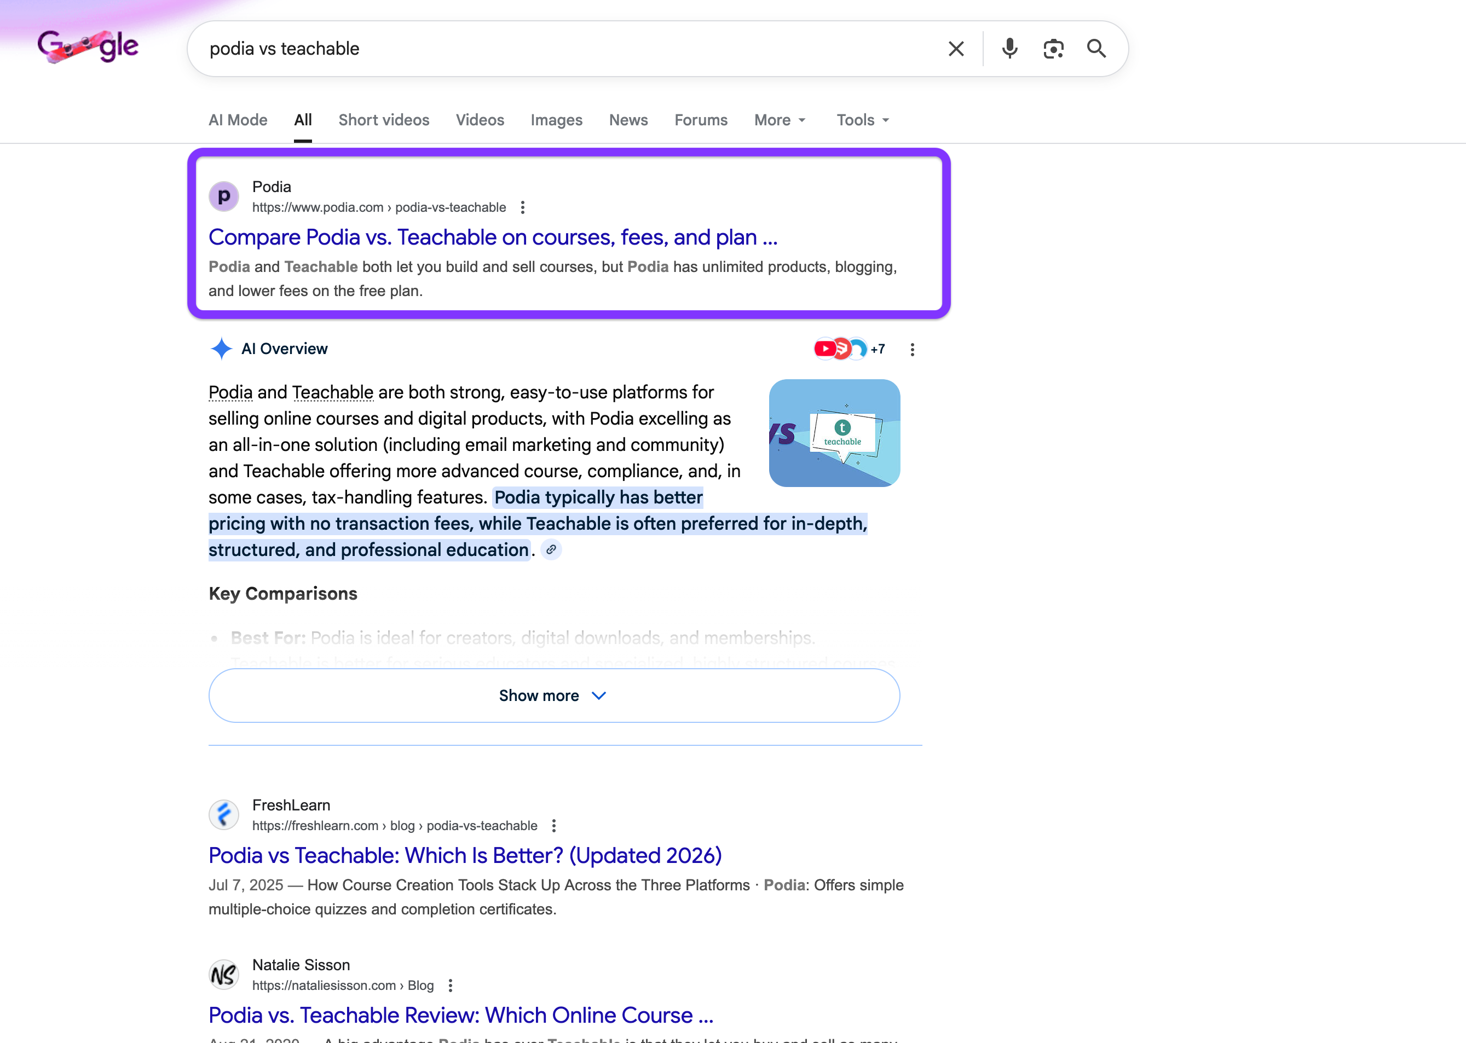Clear the search query with the X icon
The width and height of the screenshot is (1466, 1043).
click(956, 49)
